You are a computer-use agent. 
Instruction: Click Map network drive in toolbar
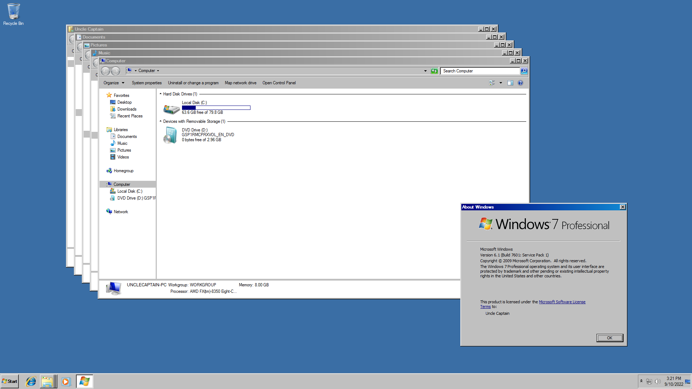tap(240, 83)
